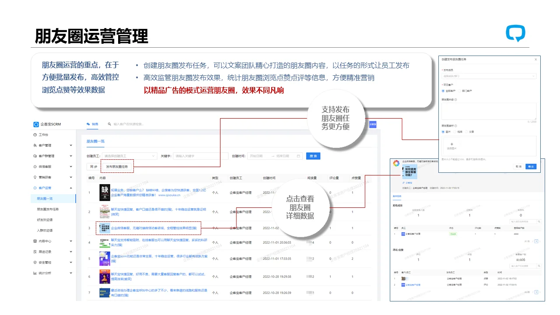Click the 客户管理 sidebar icon
Screen dimensions: 560x315
point(35,145)
